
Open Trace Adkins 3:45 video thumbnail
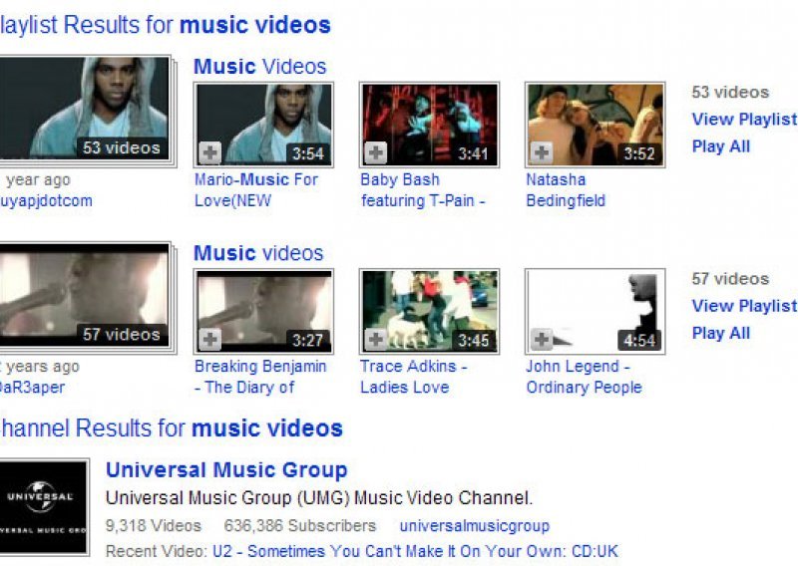(430, 311)
